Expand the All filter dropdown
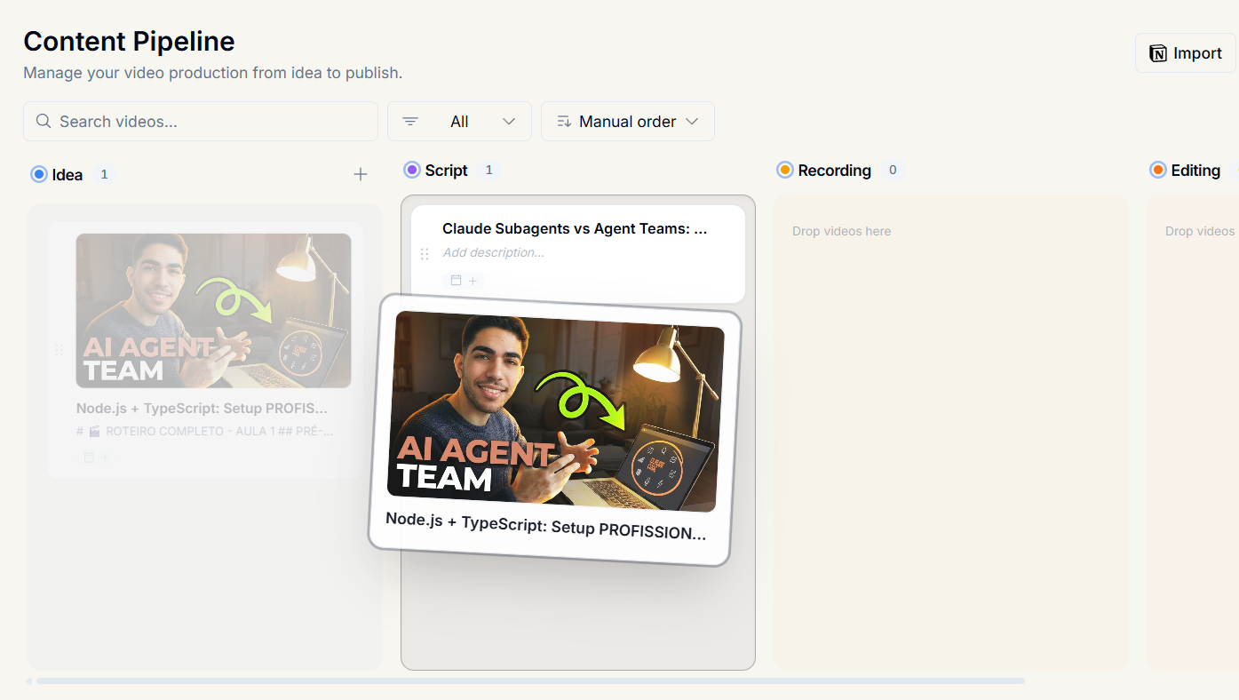This screenshot has height=700, width=1239. click(459, 121)
